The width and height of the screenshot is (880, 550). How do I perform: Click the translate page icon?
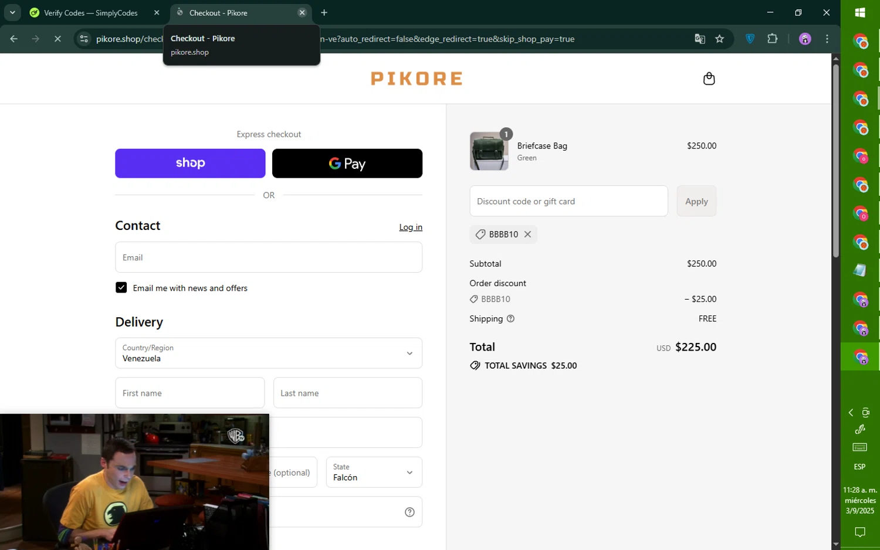[x=699, y=39]
